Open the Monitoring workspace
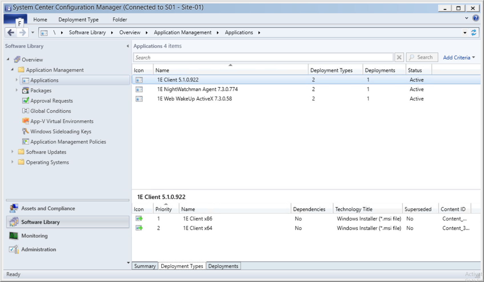This screenshot has height=282, width=484. click(34, 236)
